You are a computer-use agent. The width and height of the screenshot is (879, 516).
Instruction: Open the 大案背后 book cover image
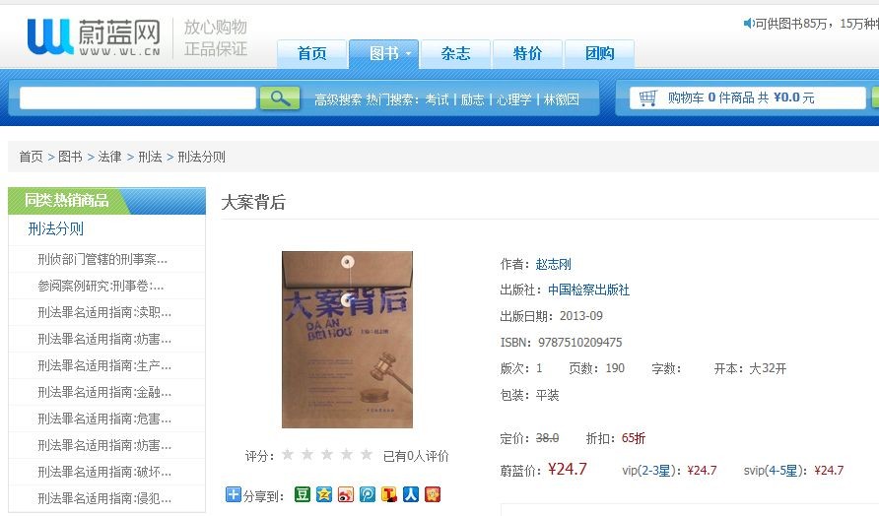[x=347, y=340]
